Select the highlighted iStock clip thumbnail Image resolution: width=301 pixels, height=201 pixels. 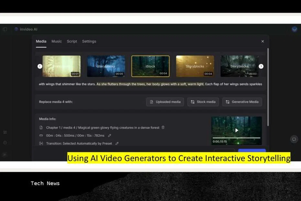(150, 66)
